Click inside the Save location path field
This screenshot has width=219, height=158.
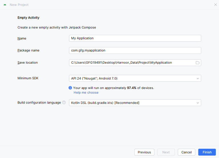coord(131,63)
